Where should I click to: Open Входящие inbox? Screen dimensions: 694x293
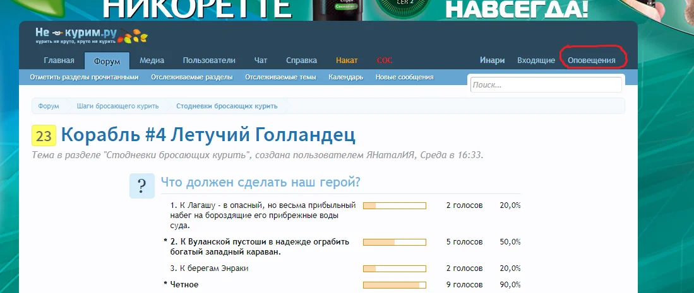click(536, 60)
